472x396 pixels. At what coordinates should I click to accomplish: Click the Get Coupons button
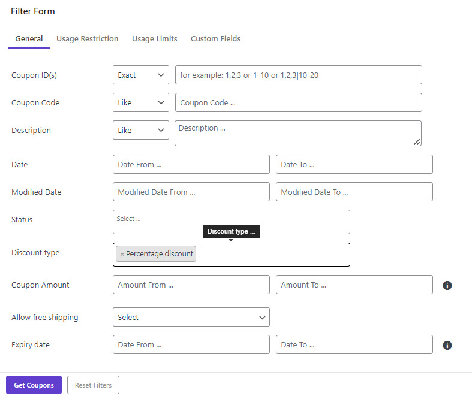(34, 385)
